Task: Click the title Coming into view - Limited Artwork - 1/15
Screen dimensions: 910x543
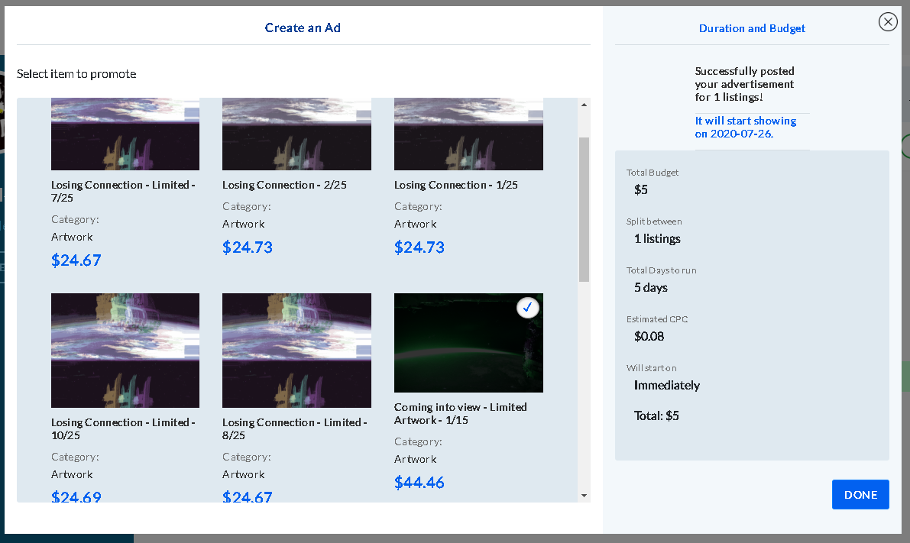Action: [x=460, y=414]
